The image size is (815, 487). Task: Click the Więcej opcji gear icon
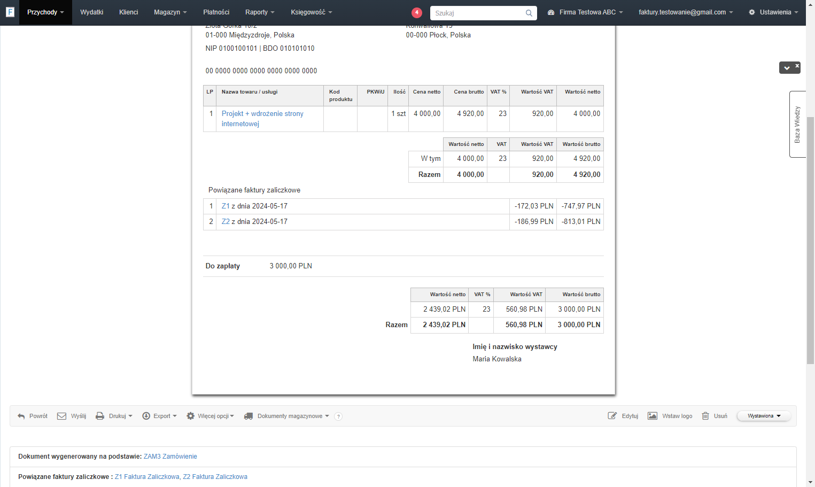(x=190, y=416)
